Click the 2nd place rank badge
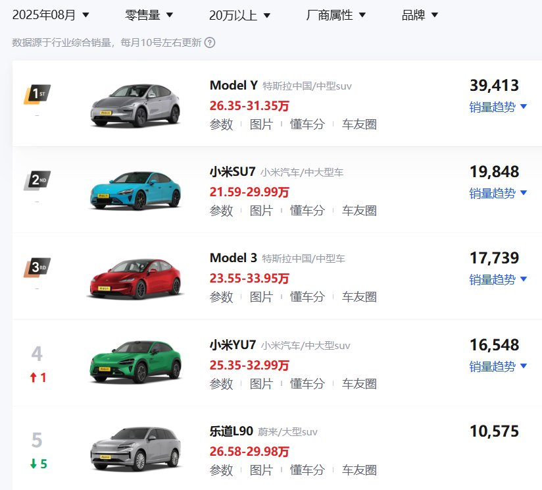 coord(37,180)
